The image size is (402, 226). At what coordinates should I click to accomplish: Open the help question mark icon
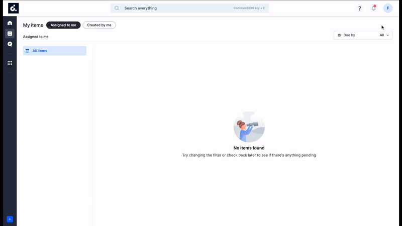click(359, 8)
